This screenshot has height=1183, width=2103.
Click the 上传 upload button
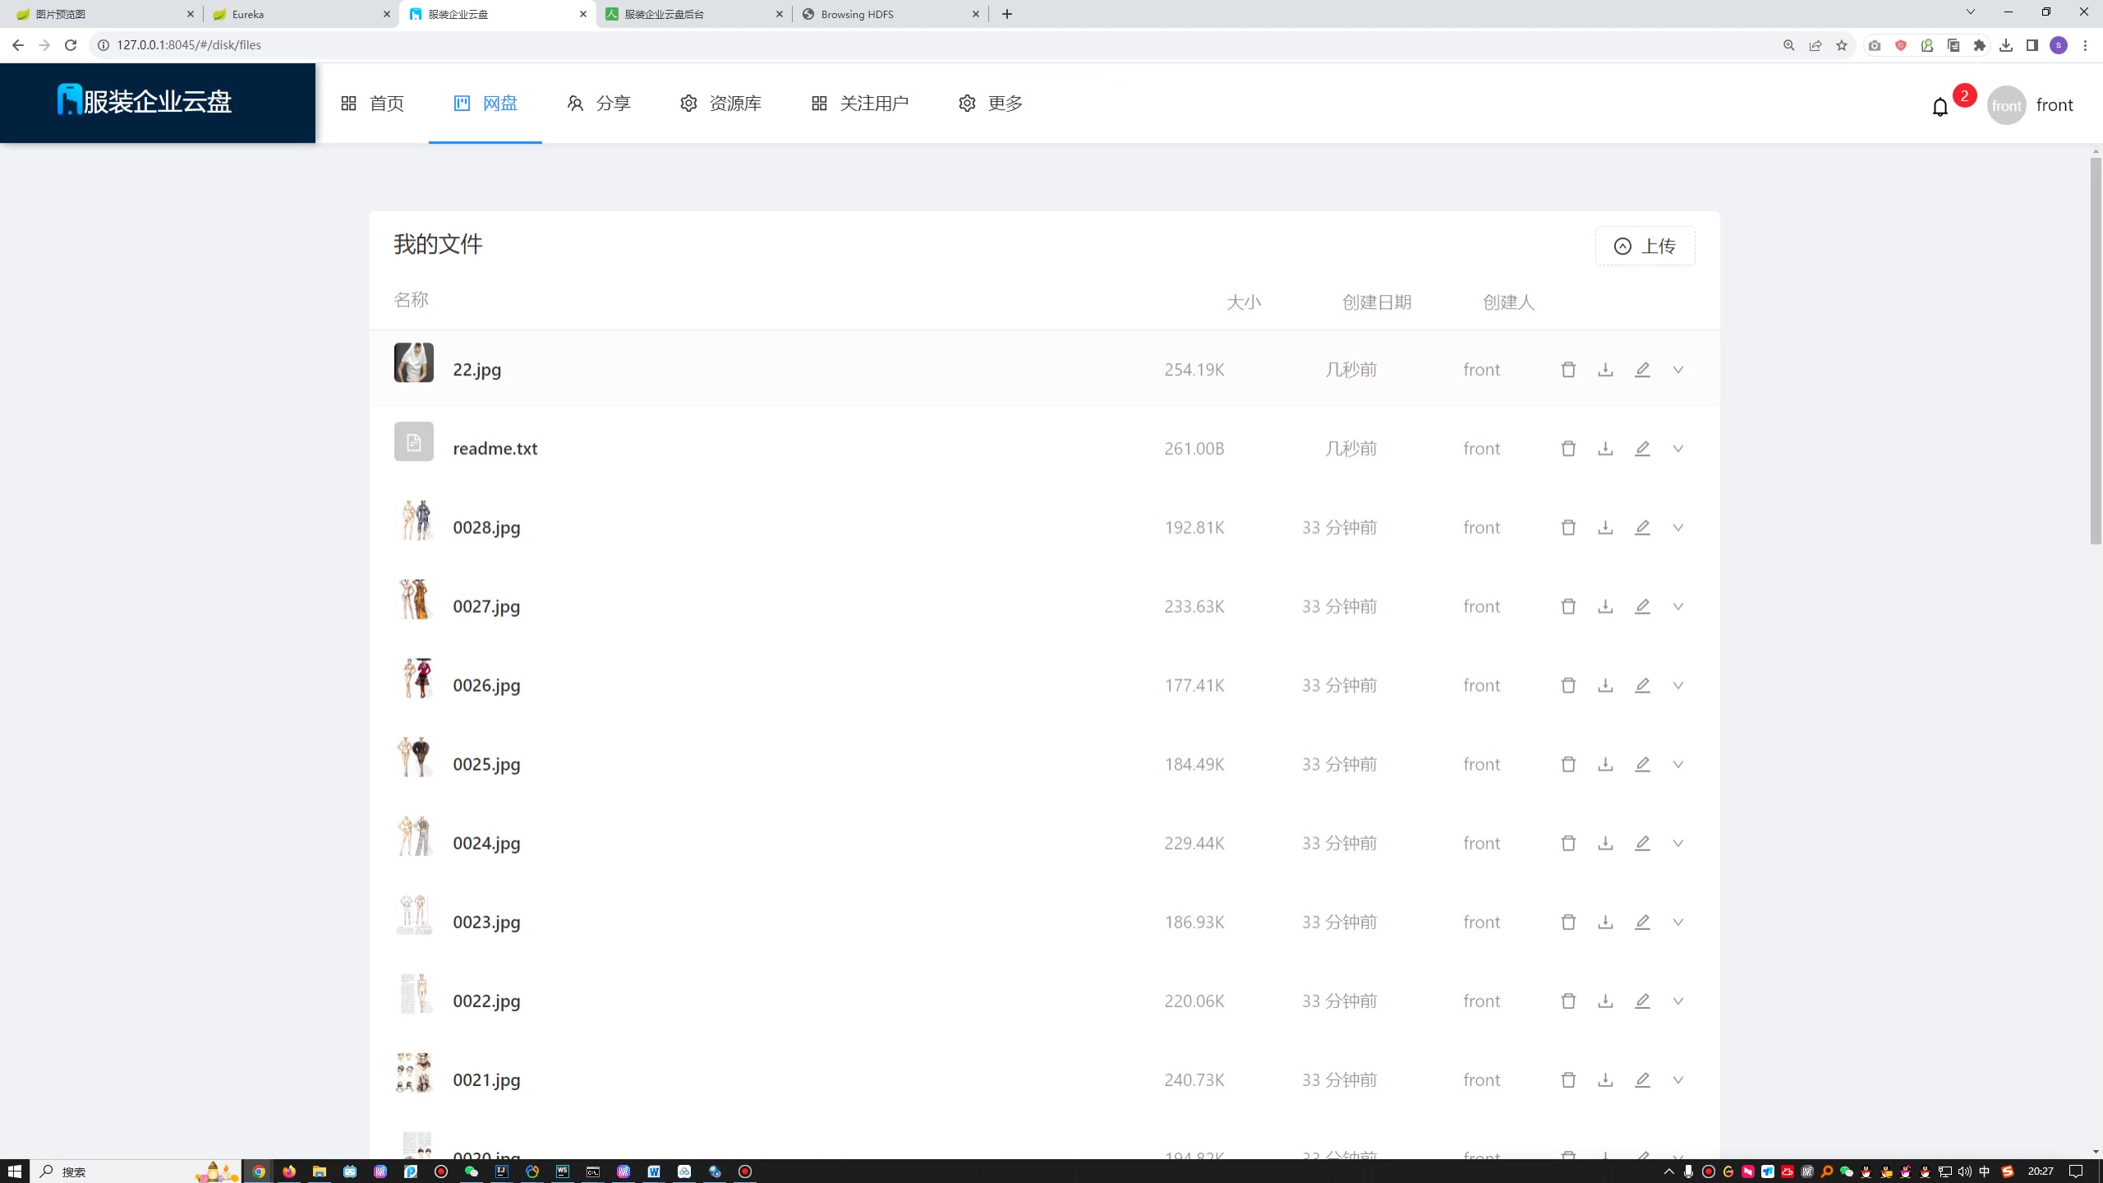point(1645,246)
